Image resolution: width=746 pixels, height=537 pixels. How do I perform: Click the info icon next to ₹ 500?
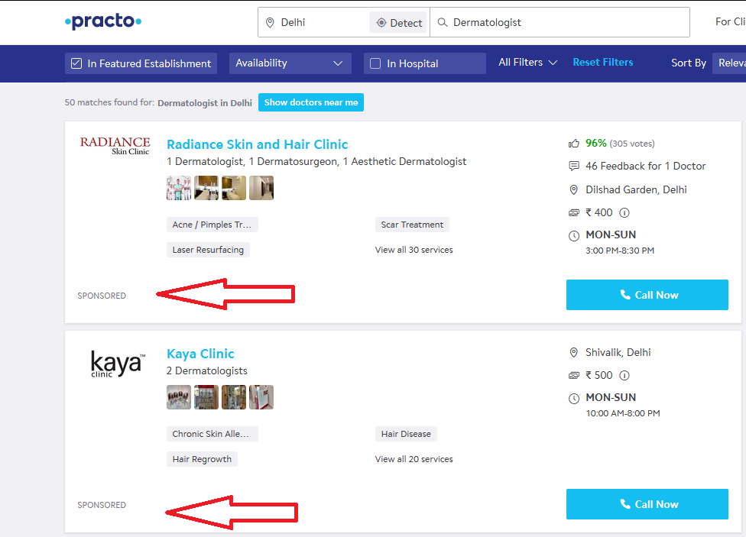[x=624, y=375]
